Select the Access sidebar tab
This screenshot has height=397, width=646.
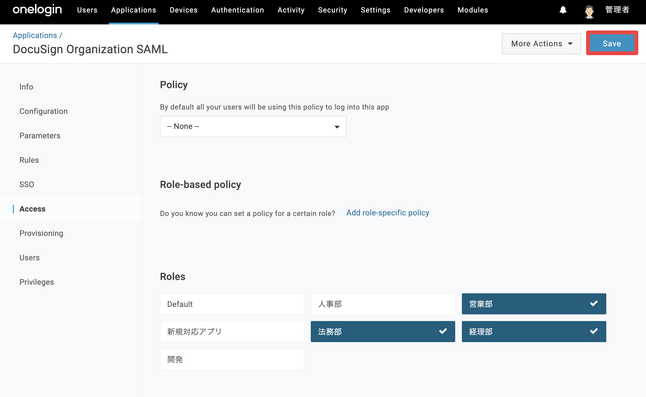tap(32, 209)
